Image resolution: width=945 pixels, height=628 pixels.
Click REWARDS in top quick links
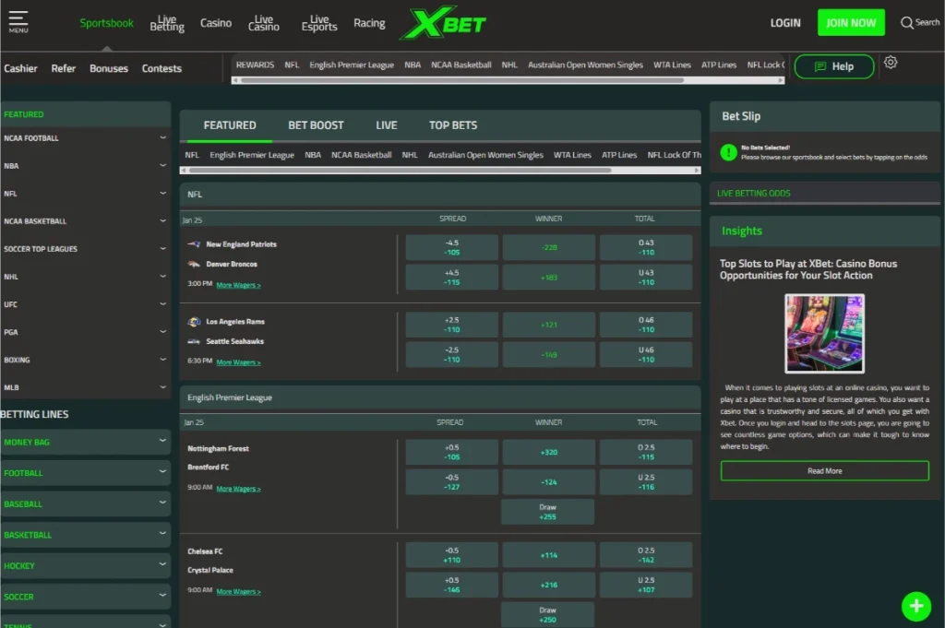pyautogui.click(x=255, y=65)
